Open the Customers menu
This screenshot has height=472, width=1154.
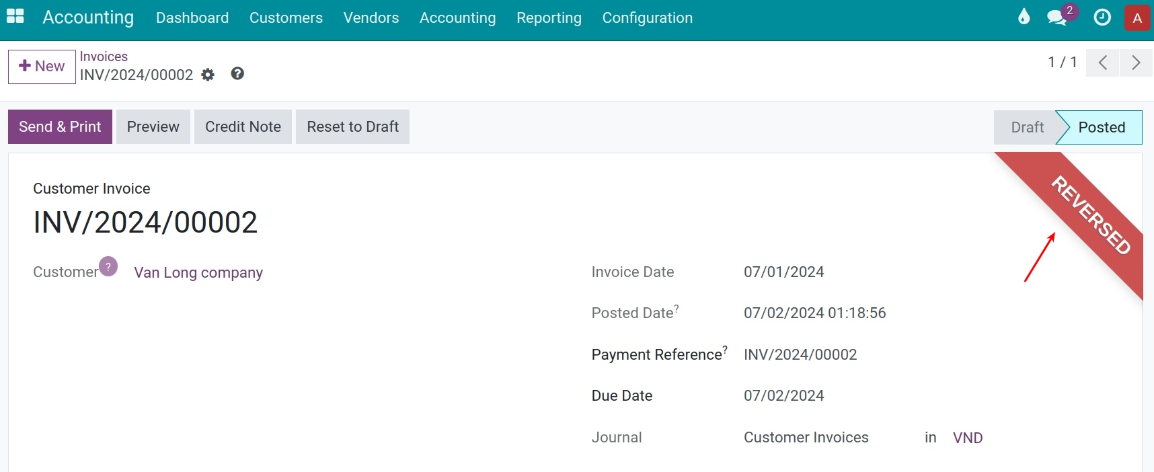click(286, 18)
